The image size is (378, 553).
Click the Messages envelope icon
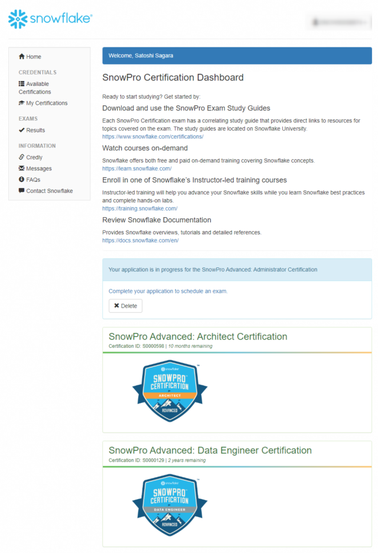21,168
